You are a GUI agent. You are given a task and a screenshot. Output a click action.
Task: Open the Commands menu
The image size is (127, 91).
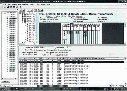pyautogui.click(x=25, y=4)
